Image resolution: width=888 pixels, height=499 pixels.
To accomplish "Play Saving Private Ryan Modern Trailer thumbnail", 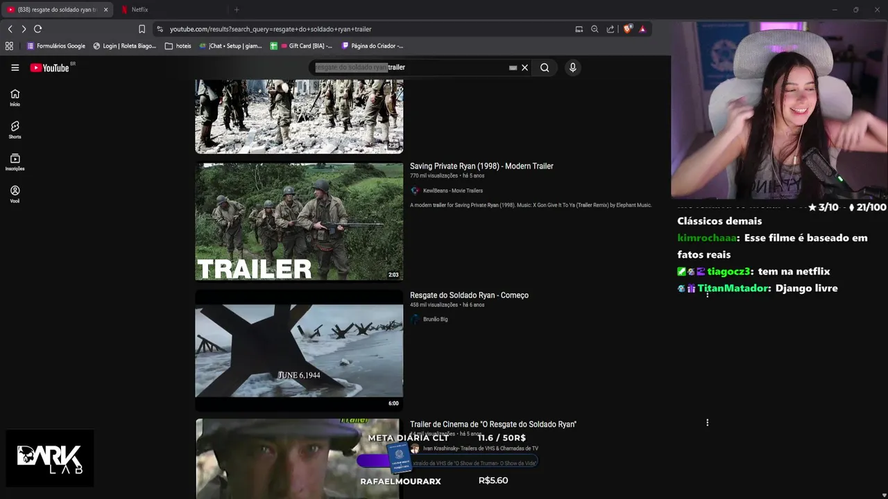I will [299, 222].
